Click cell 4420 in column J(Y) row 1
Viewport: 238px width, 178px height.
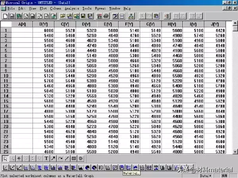(215, 31)
